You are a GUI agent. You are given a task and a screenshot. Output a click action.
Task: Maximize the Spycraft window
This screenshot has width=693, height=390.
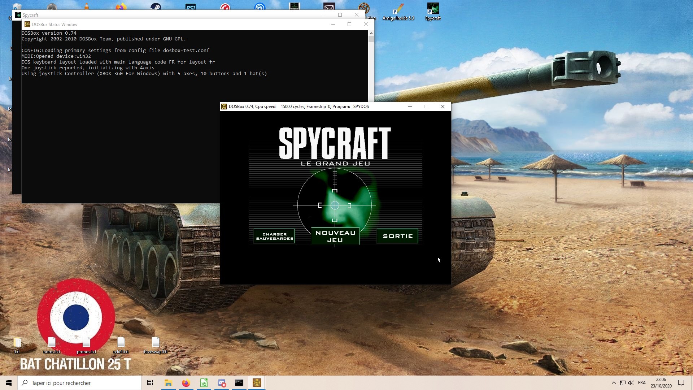[x=340, y=15]
